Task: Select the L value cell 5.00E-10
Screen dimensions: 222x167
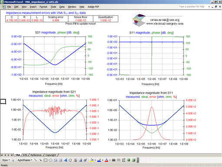Action: tap(37, 20)
